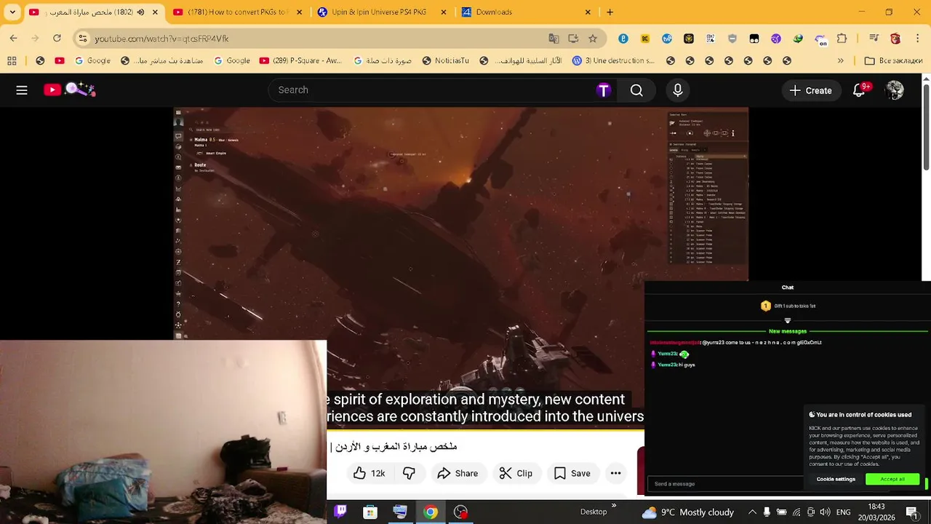931x524 pixels.
Task: View site information icon in address bar
Action: (x=83, y=39)
